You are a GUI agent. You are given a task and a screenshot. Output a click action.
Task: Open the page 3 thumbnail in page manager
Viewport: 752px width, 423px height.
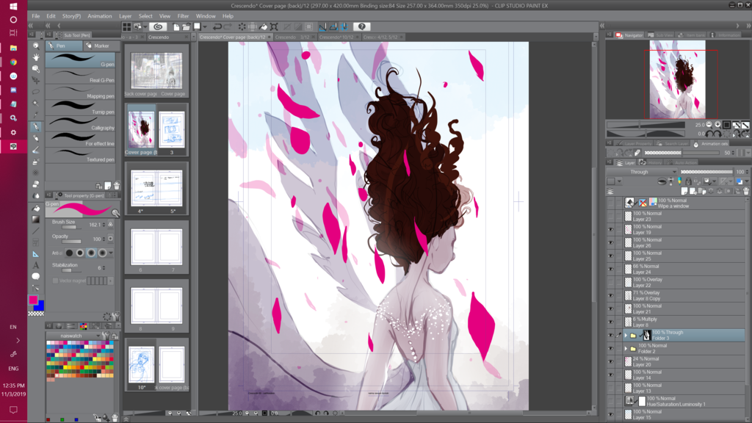[172, 129]
